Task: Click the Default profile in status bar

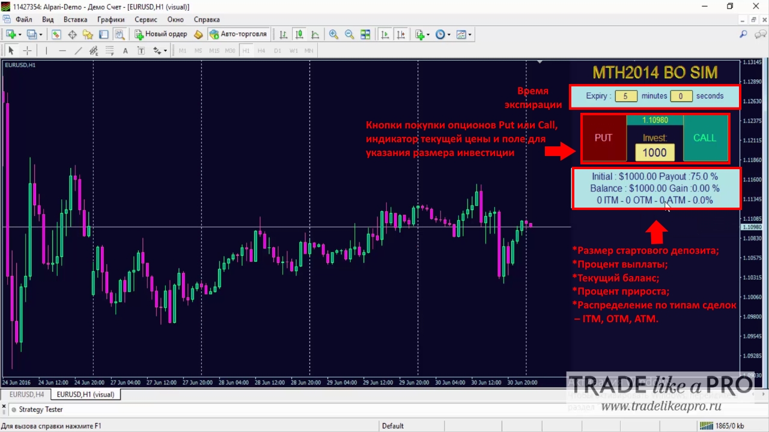Action: pyautogui.click(x=393, y=426)
